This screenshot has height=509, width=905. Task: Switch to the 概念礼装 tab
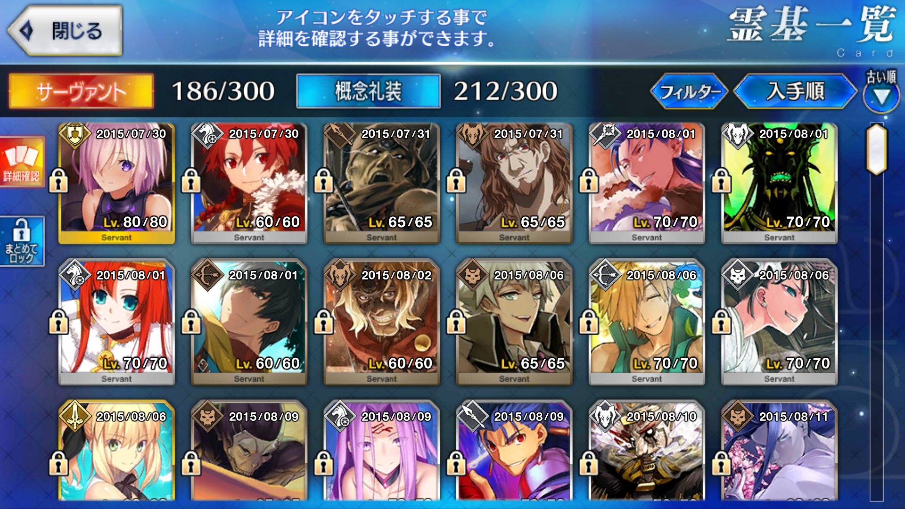click(x=368, y=91)
